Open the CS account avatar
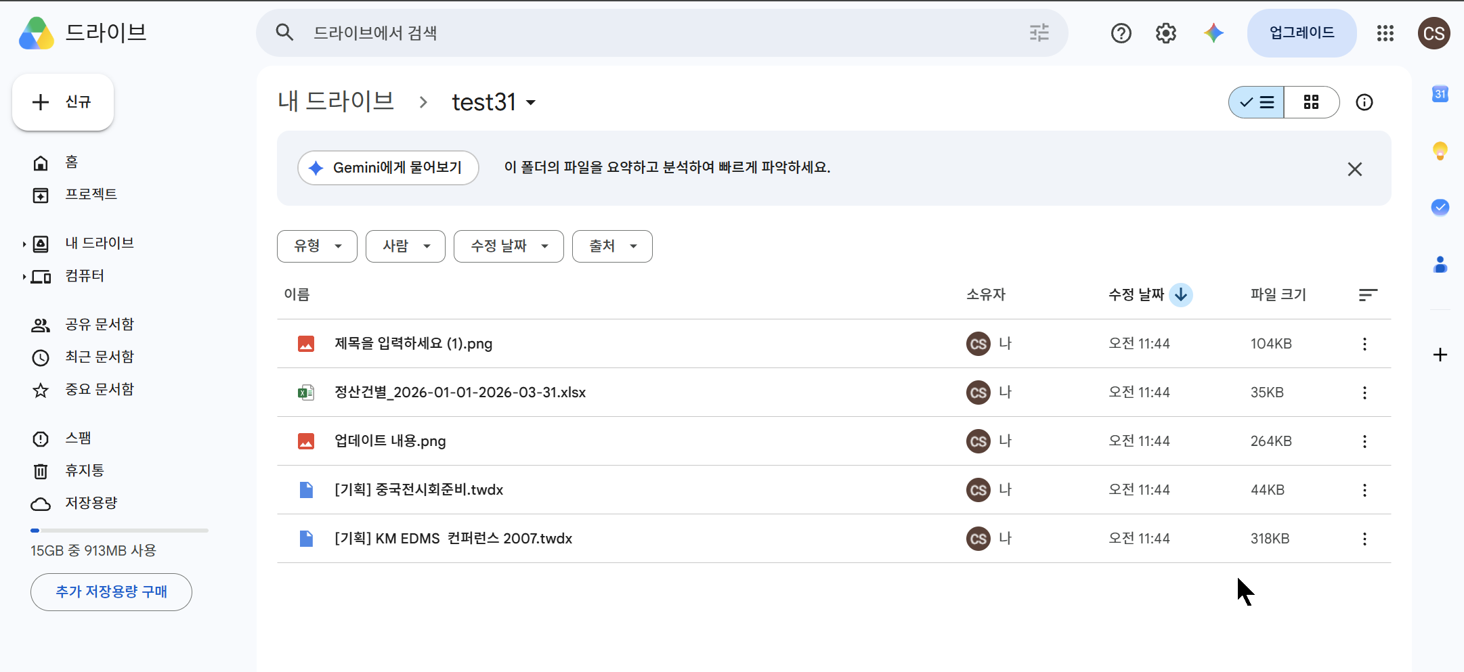1464x672 pixels. tap(1434, 33)
